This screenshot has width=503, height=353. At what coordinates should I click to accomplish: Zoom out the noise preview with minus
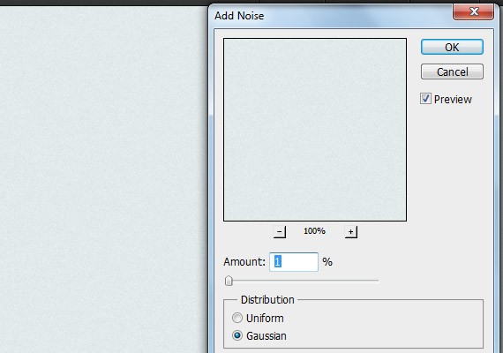(x=280, y=232)
